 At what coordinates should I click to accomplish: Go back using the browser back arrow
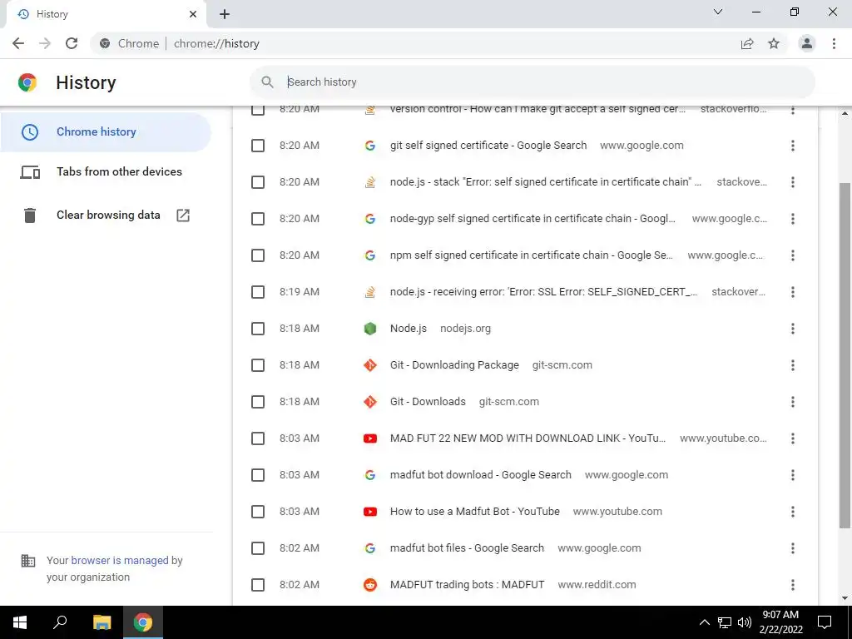click(x=18, y=43)
